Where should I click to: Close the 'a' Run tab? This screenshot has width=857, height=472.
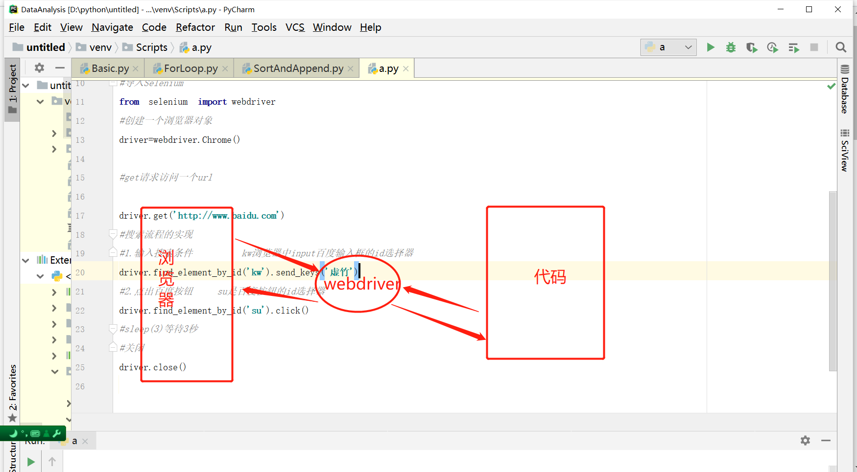(85, 441)
